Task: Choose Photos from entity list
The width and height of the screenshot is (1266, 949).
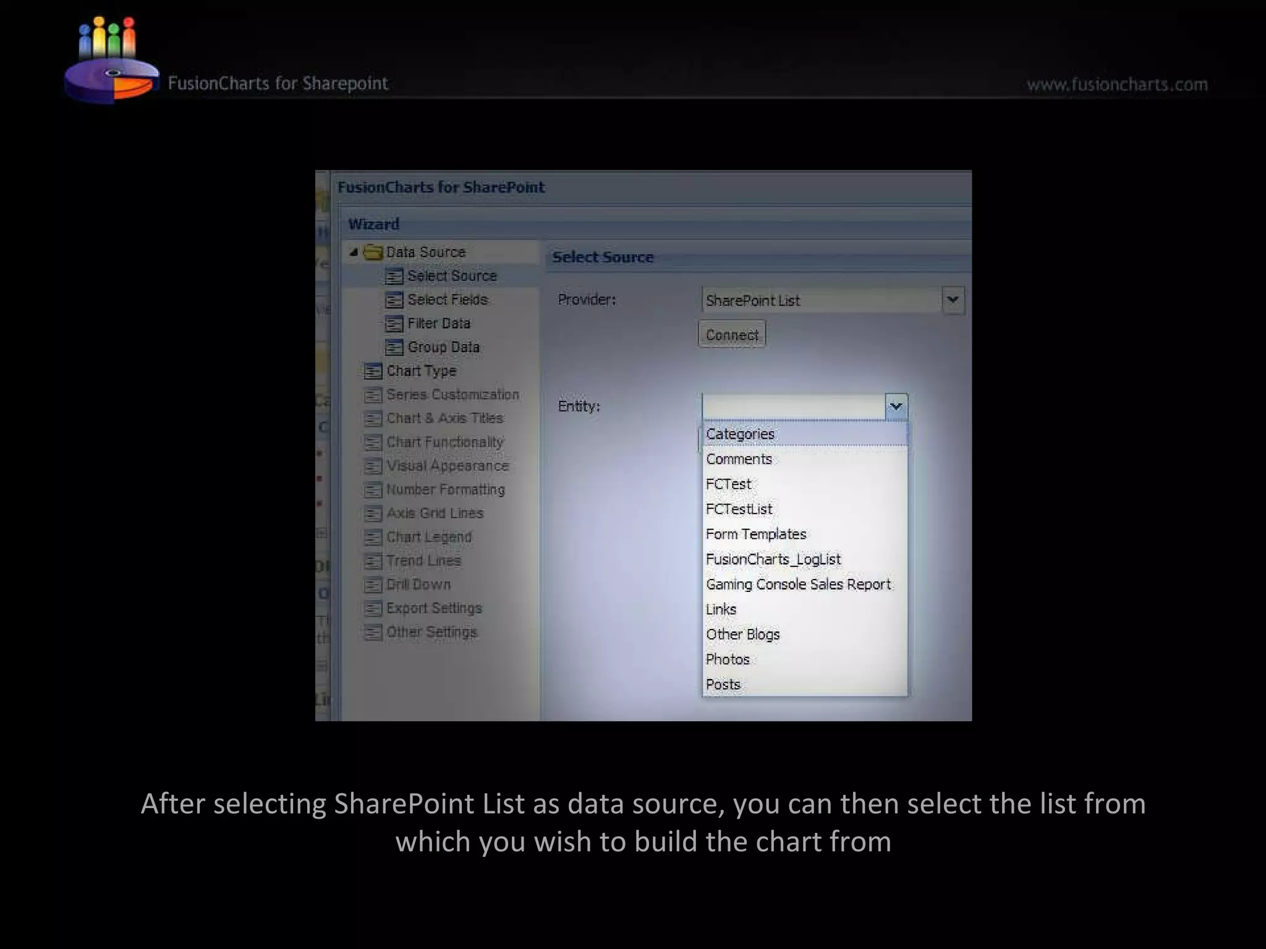Action: pyautogui.click(x=805, y=659)
